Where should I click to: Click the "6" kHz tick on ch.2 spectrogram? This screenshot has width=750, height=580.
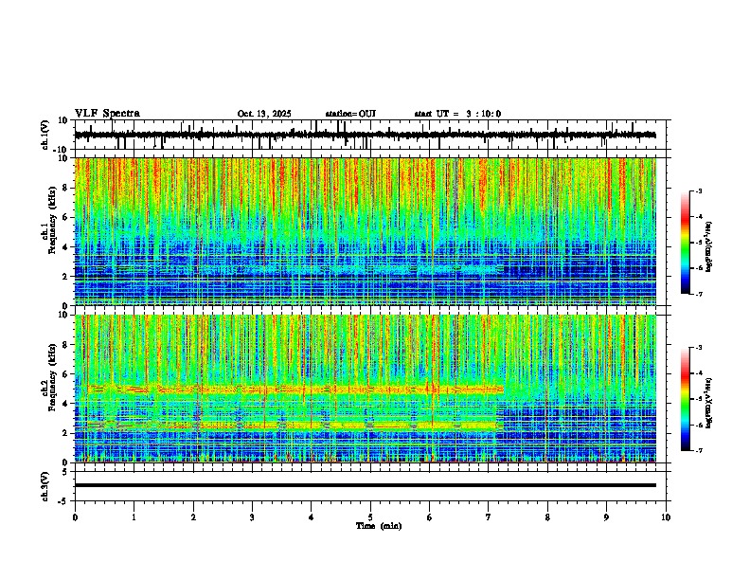pos(65,374)
